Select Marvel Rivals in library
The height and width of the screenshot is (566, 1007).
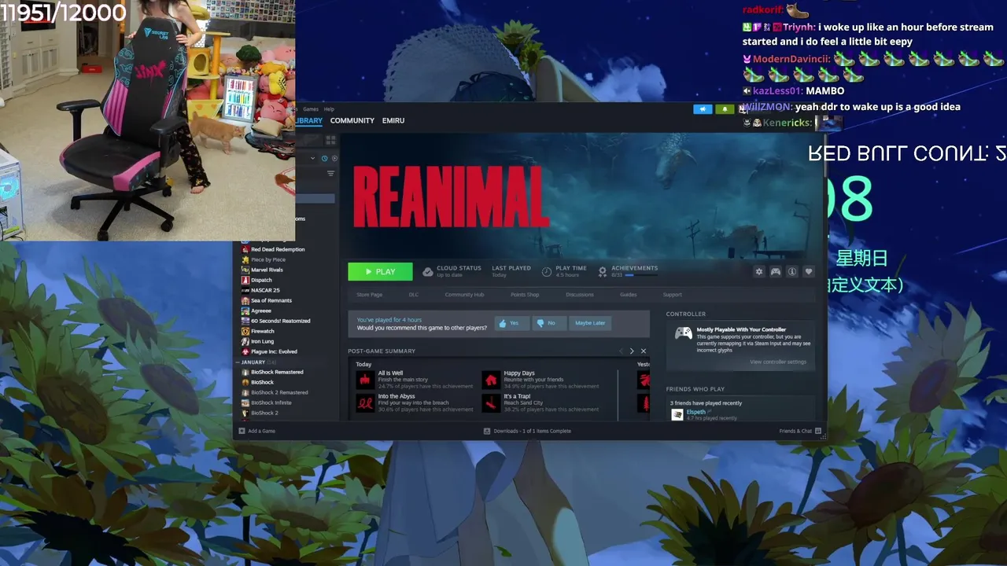(262, 270)
